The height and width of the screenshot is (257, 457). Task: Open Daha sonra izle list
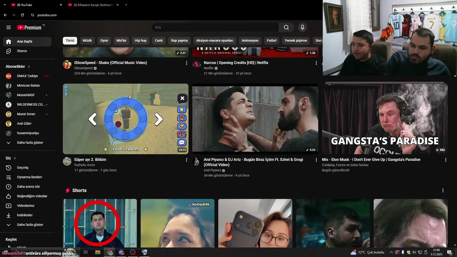point(27,187)
